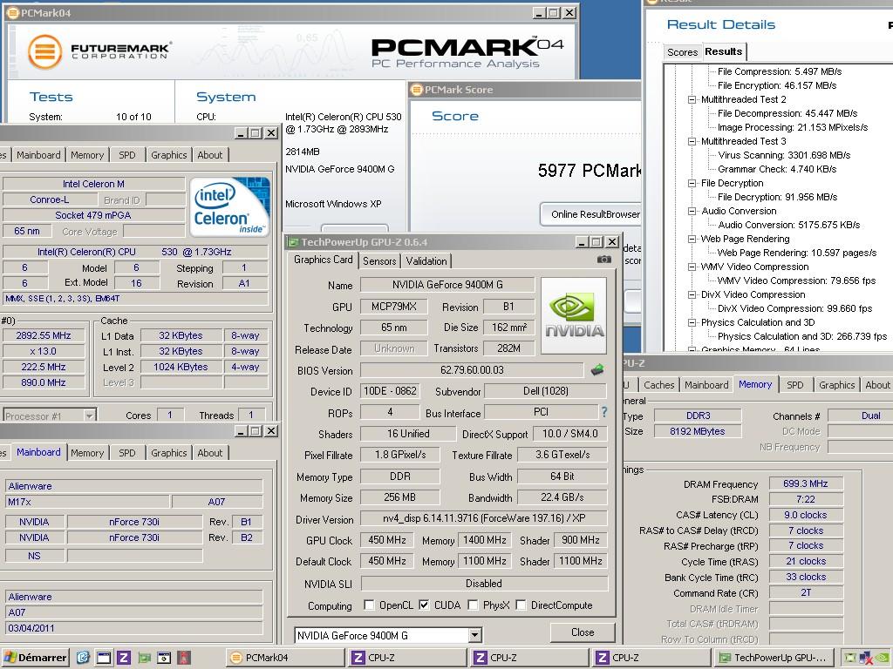The image size is (893, 669).
Task: Take GPU-Z screenshot with camera icon
Action: (x=603, y=260)
